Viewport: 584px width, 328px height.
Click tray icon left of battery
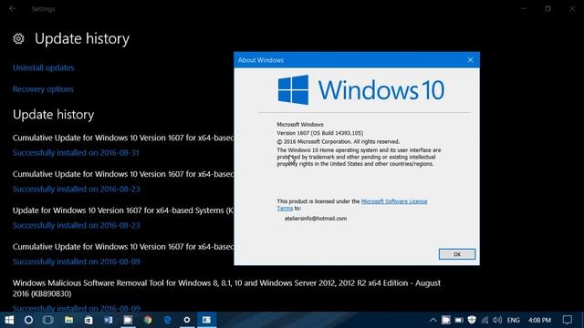coord(446,320)
